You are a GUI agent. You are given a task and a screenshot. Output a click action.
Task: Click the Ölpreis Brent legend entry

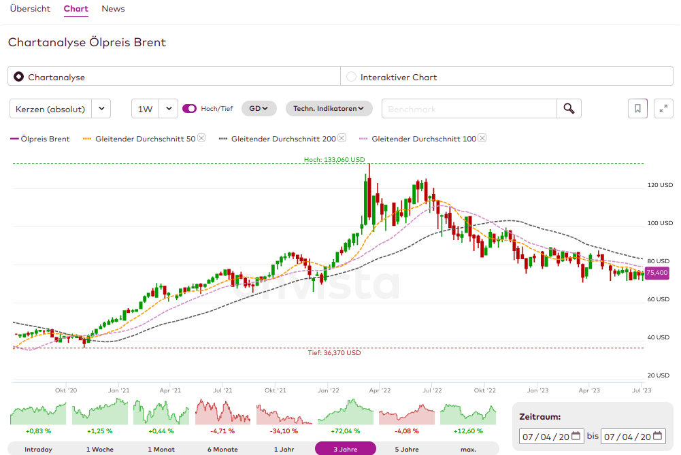click(40, 139)
